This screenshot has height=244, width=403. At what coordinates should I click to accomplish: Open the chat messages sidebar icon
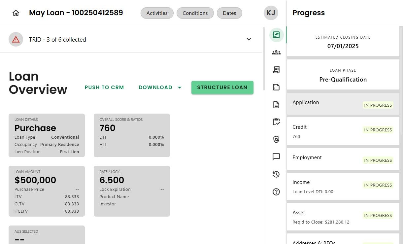(x=276, y=157)
